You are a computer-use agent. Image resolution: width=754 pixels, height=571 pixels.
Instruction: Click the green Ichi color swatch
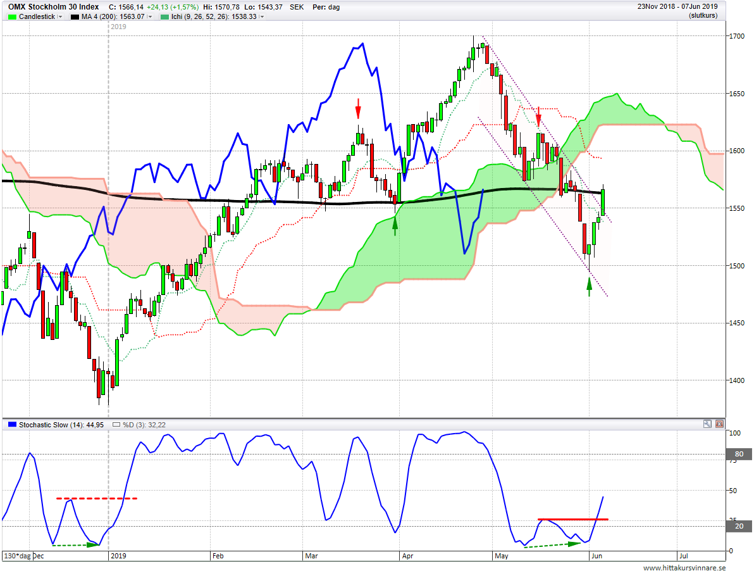coord(164,17)
